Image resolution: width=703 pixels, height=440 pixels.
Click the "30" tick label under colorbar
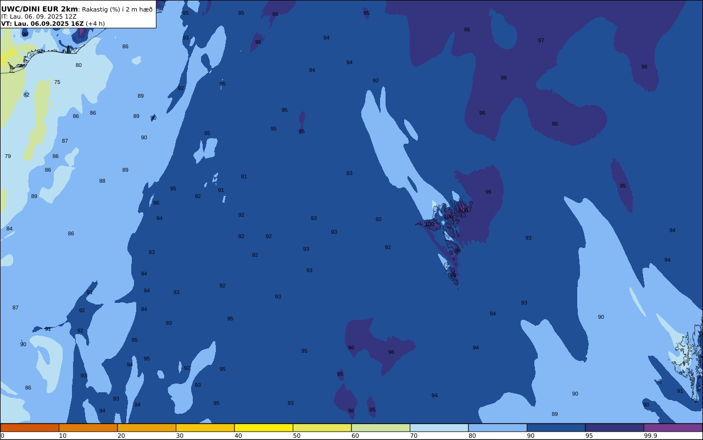(x=180, y=436)
